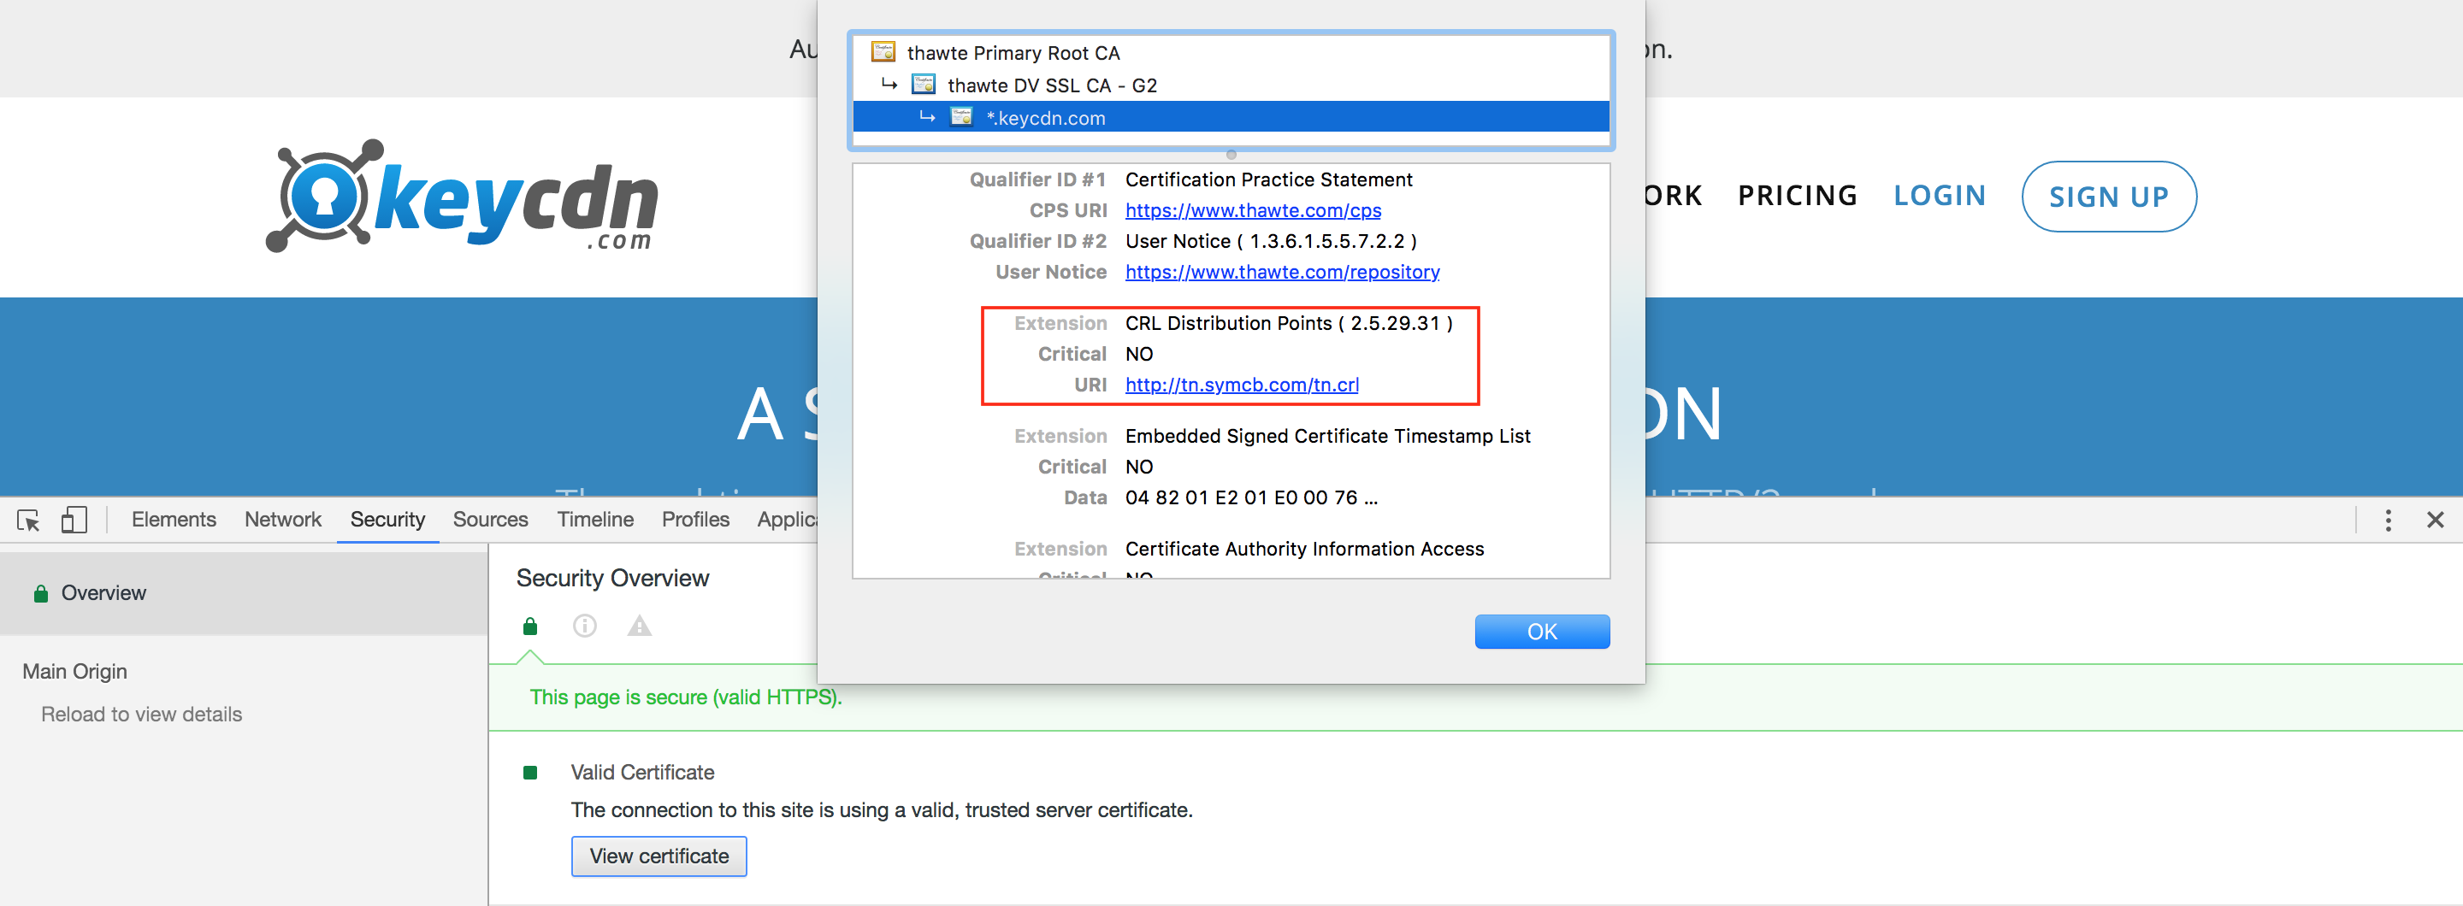
Task: Open the thawte.com/repository link
Action: pos(1282,273)
